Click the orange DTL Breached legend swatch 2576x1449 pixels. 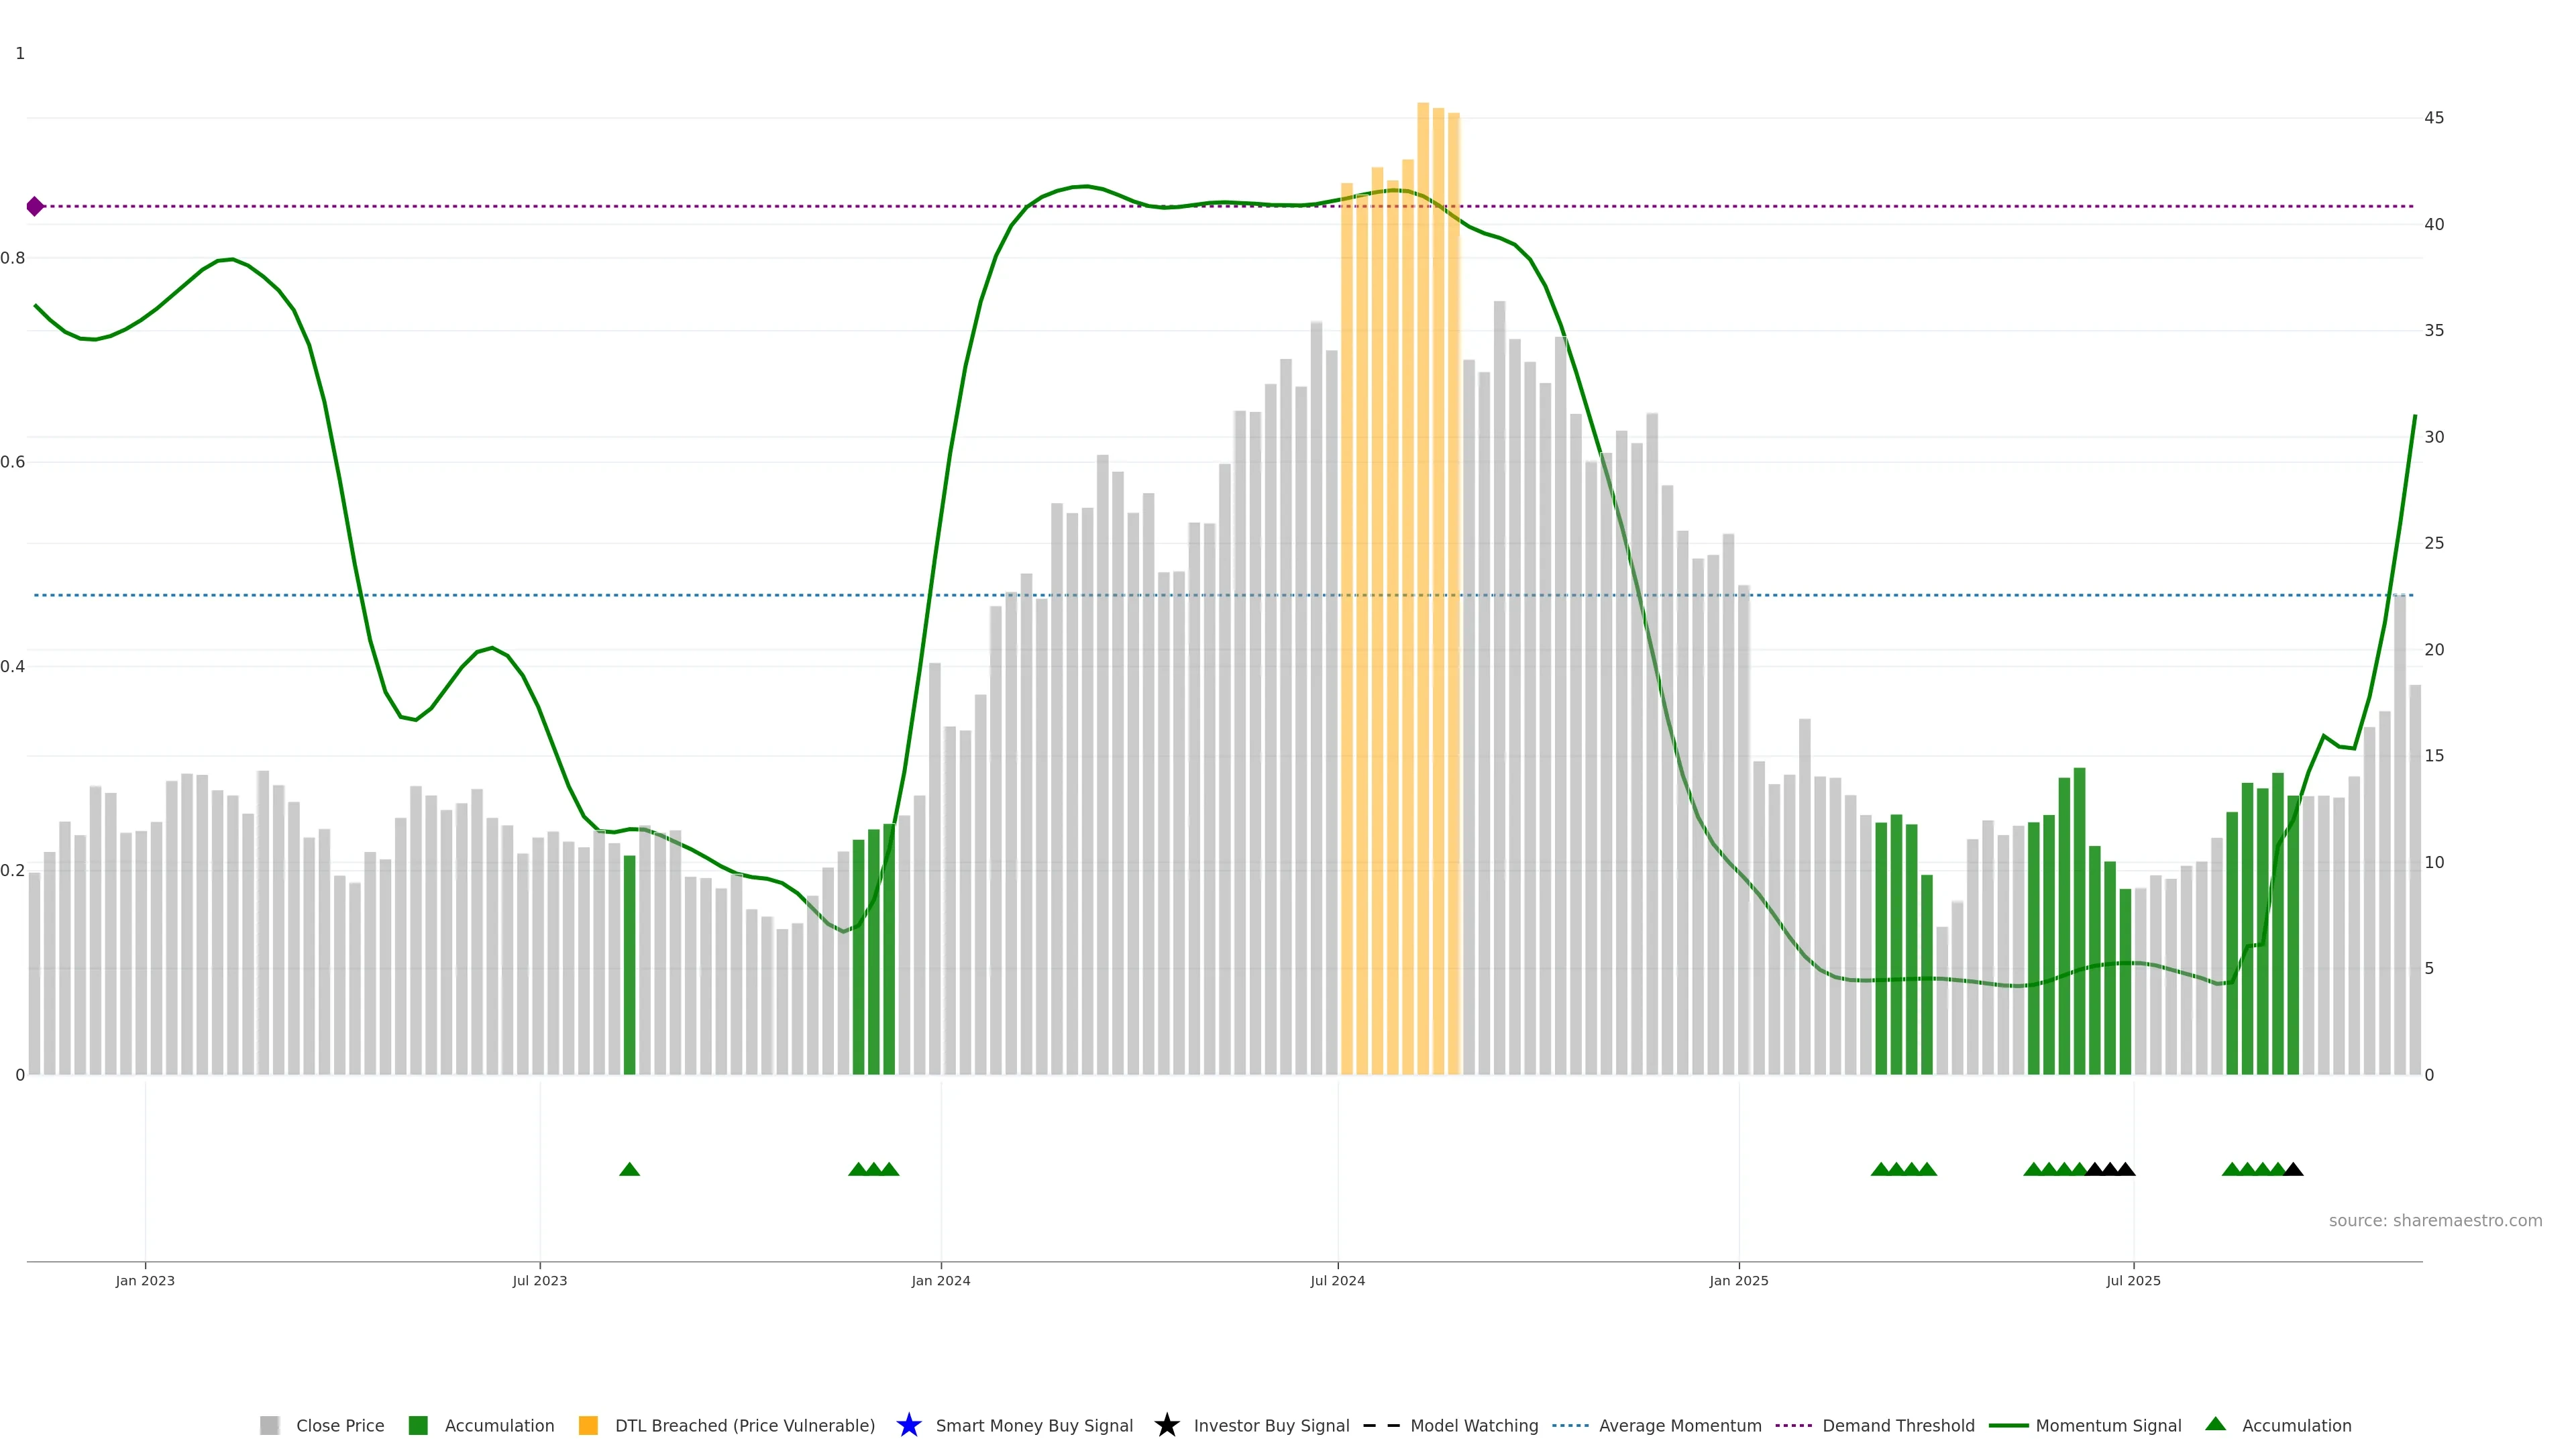coord(588,1425)
